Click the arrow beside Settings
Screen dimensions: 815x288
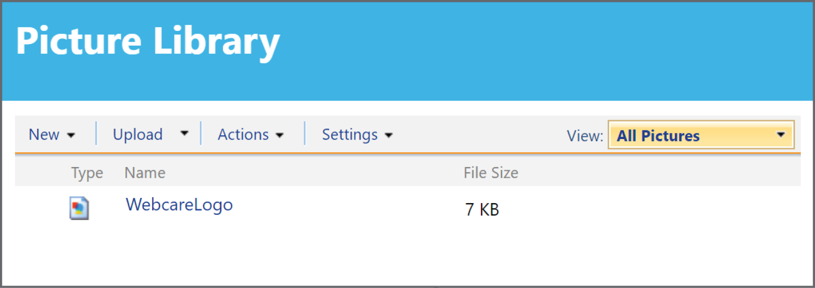(x=389, y=136)
